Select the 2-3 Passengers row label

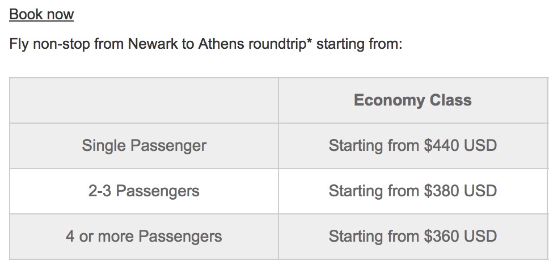point(144,191)
